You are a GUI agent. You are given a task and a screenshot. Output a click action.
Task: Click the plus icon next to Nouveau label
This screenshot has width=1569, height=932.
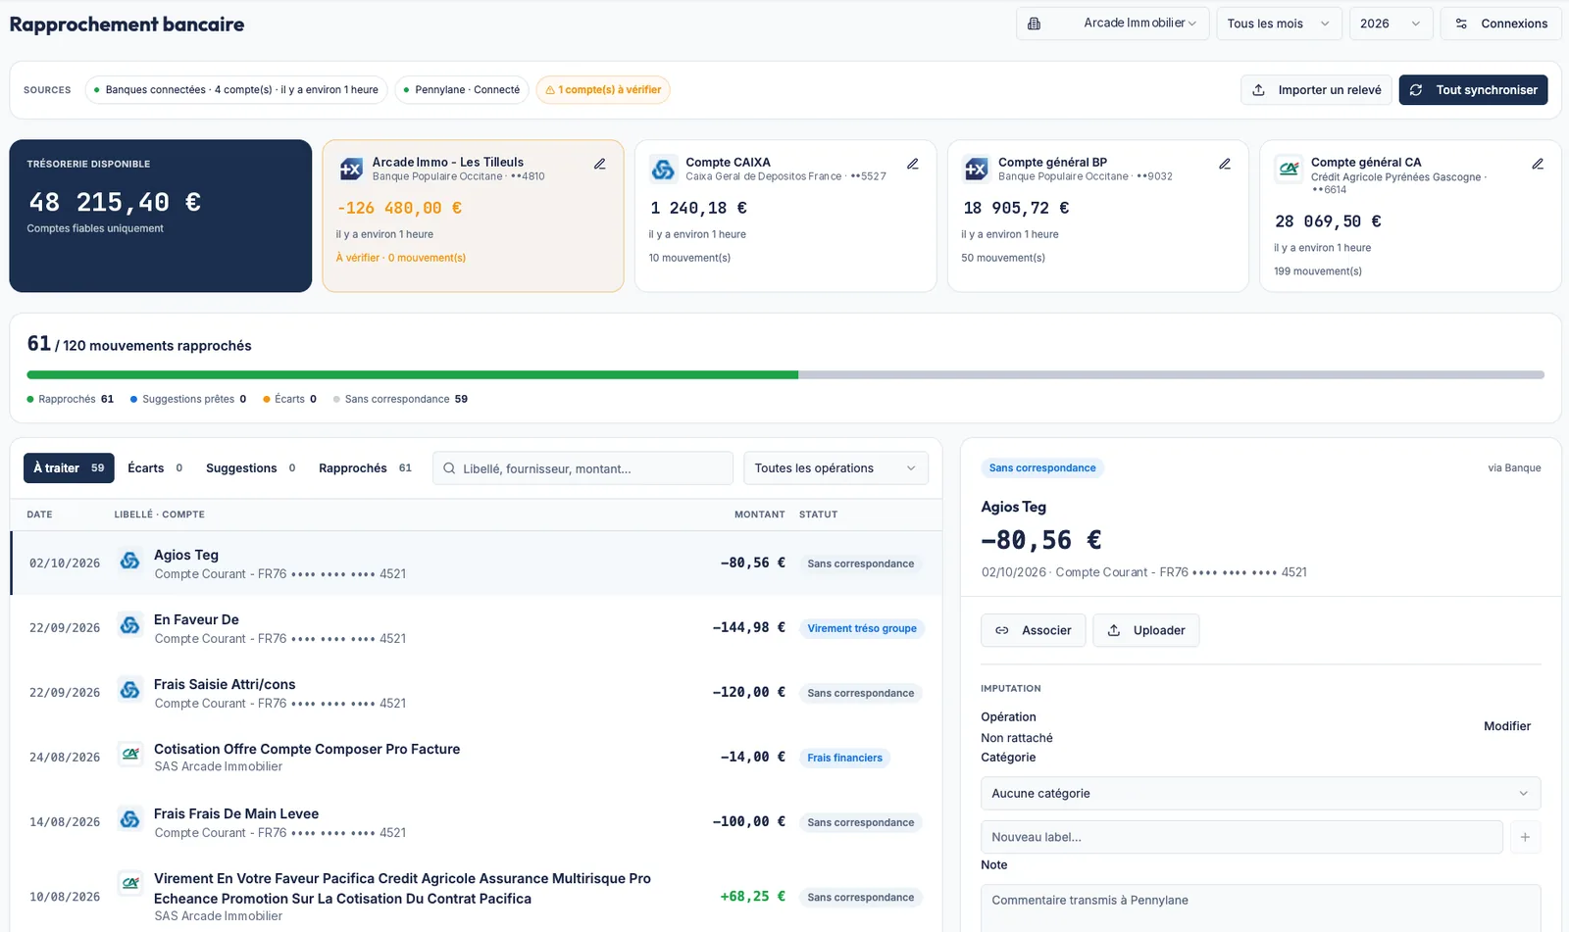pyautogui.click(x=1525, y=837)
